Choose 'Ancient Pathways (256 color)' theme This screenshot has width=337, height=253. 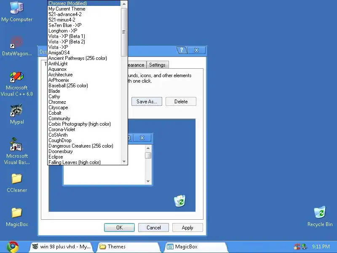84,58
